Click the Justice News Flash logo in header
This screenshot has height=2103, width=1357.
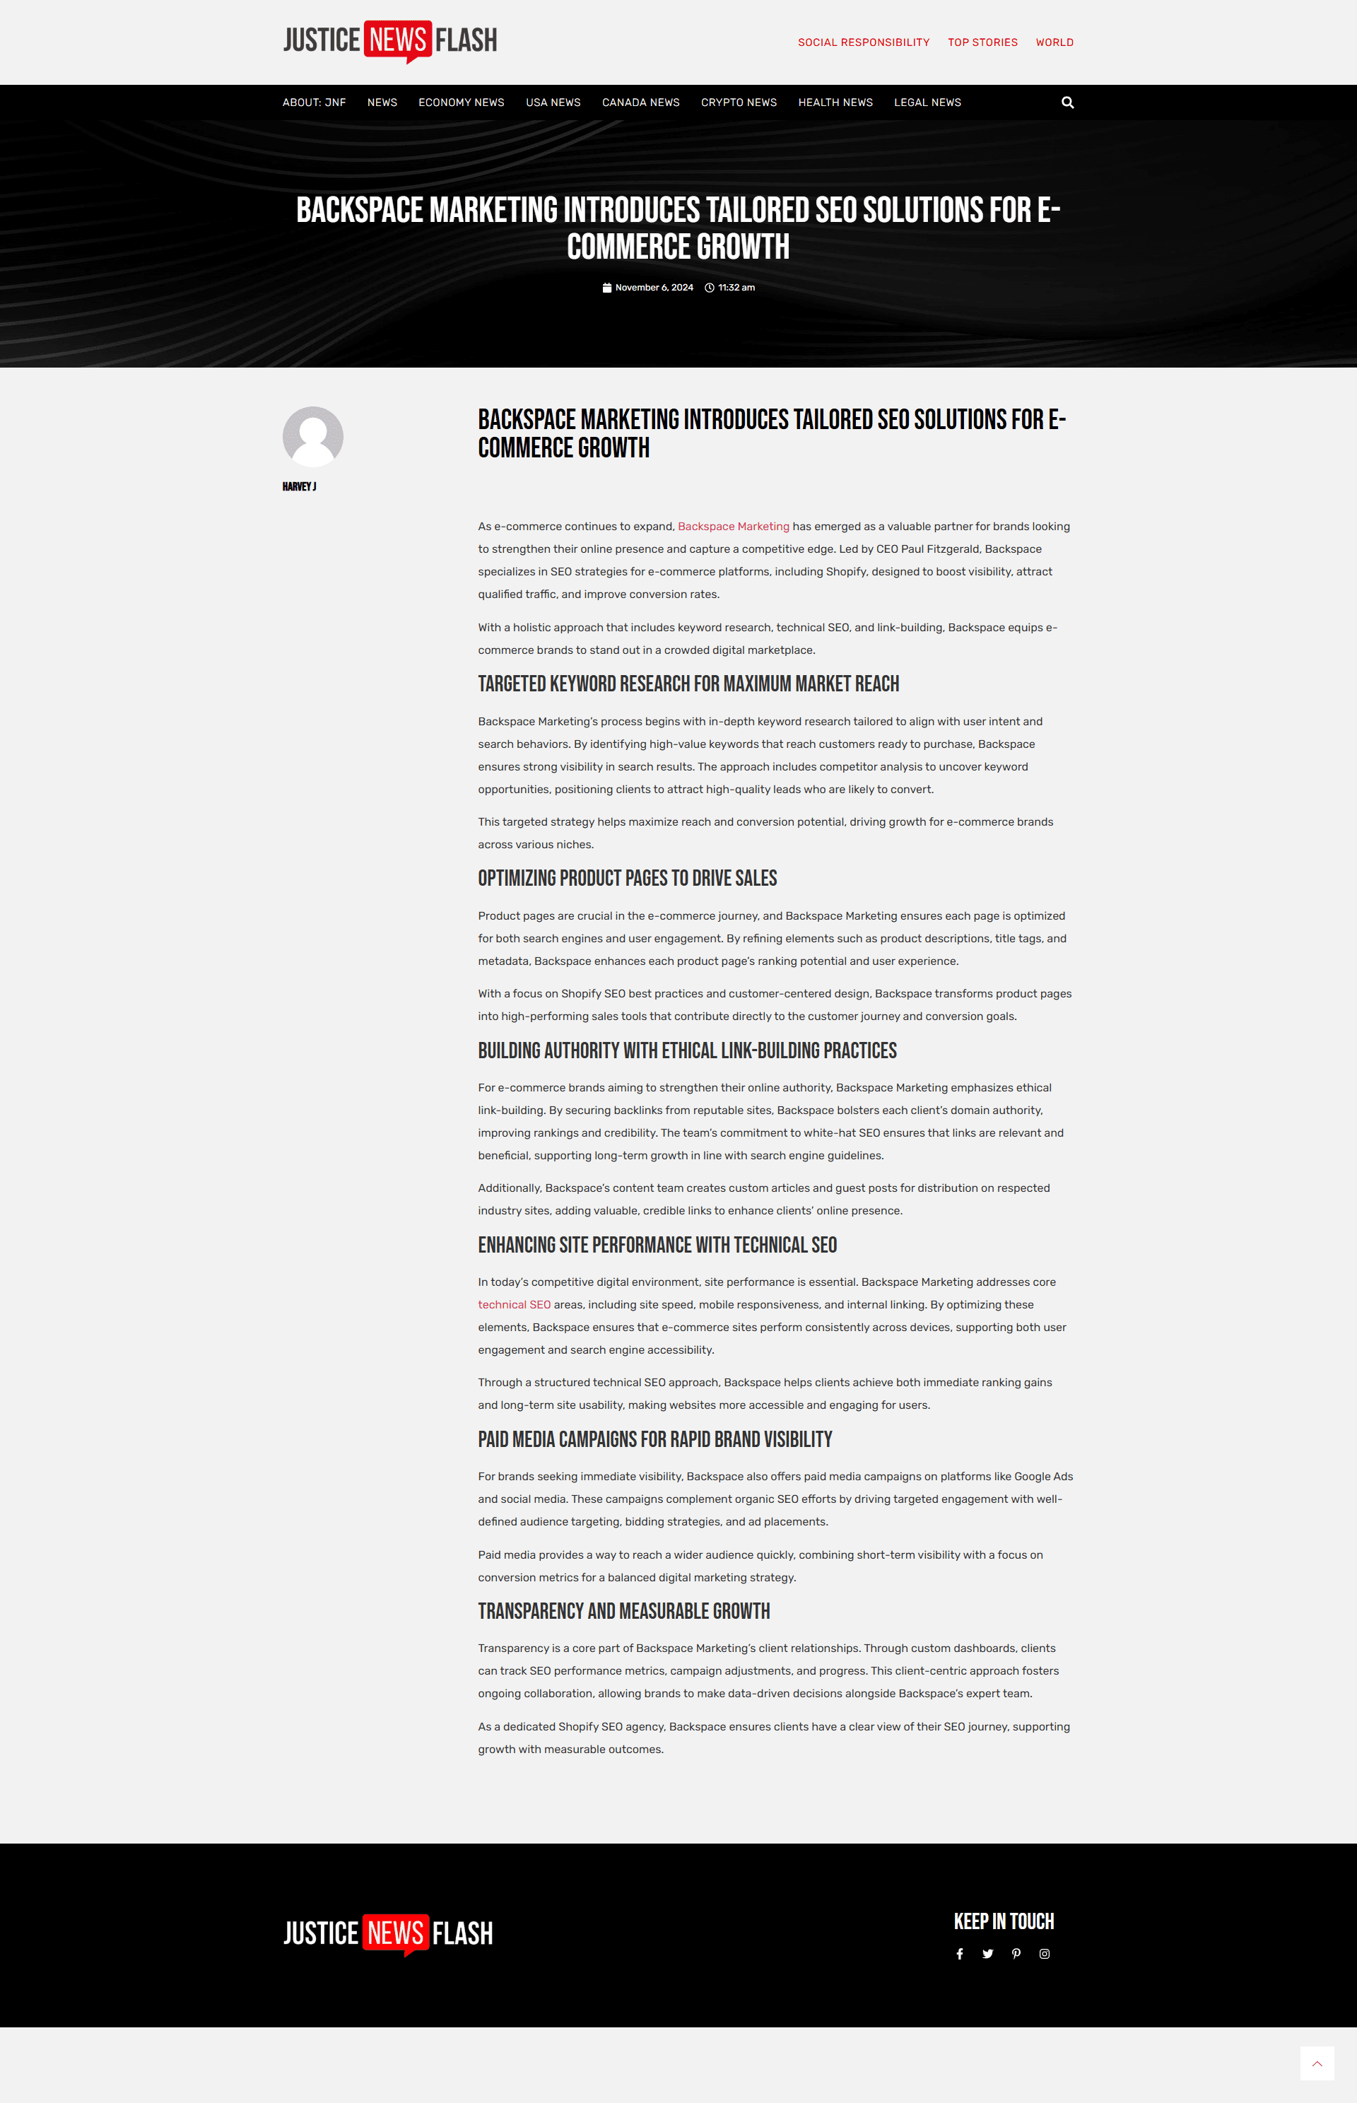pos(389,42)
